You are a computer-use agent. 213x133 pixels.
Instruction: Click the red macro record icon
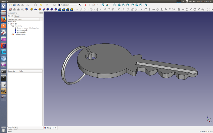(x=85, y=5)
